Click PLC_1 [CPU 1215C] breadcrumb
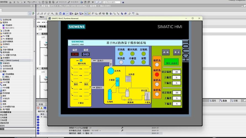This screenshot has width=246, height=138. (x=73, y=6)
